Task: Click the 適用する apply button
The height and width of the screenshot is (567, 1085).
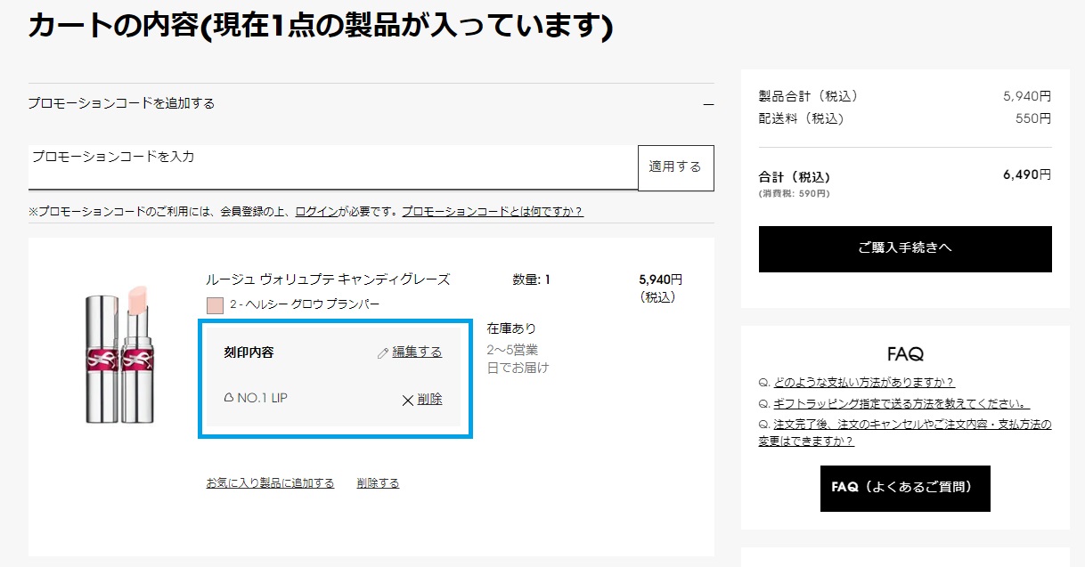Action: (x=676, y=167)
